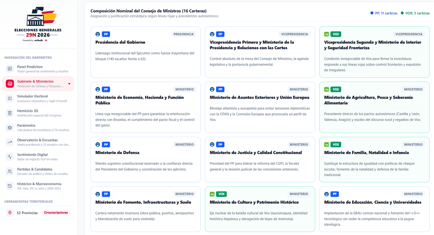The width and height of the screenshot is (434, 235).
Task: Select Ministerio de Defensa title
Action: tap(117, 152)
